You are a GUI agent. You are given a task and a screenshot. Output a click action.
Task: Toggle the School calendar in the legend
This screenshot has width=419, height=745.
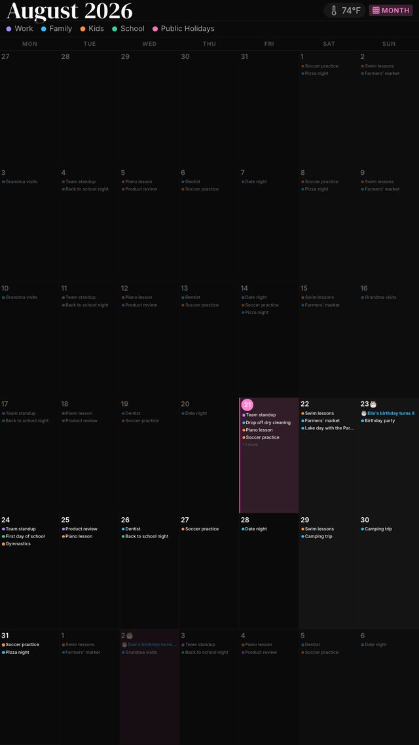coord(128,29)
